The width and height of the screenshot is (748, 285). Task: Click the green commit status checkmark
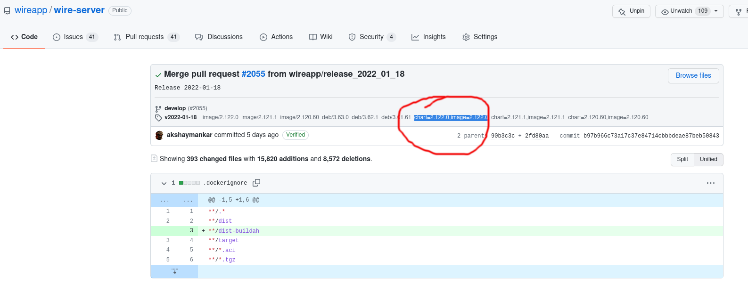[x=158, y=75]
